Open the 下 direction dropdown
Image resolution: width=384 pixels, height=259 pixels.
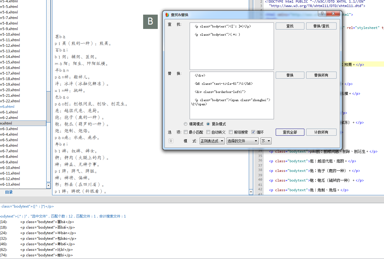point(266,141)
